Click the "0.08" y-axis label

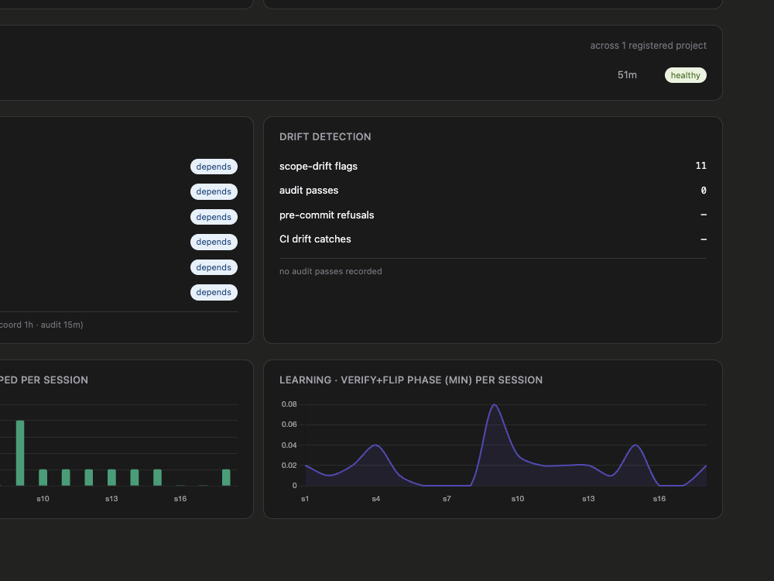(289, 404)
